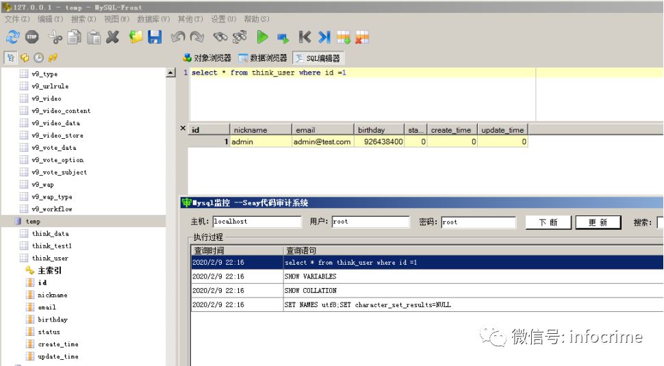Click the 下断 button
Screen dimensions: 664x366
548,222
